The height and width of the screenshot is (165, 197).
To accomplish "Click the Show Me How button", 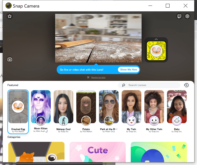I will click(128, 70).
